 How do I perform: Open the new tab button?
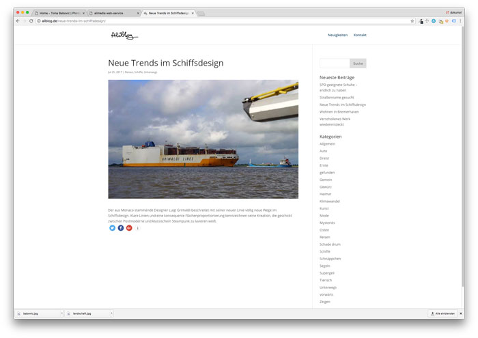coord(201,14)
